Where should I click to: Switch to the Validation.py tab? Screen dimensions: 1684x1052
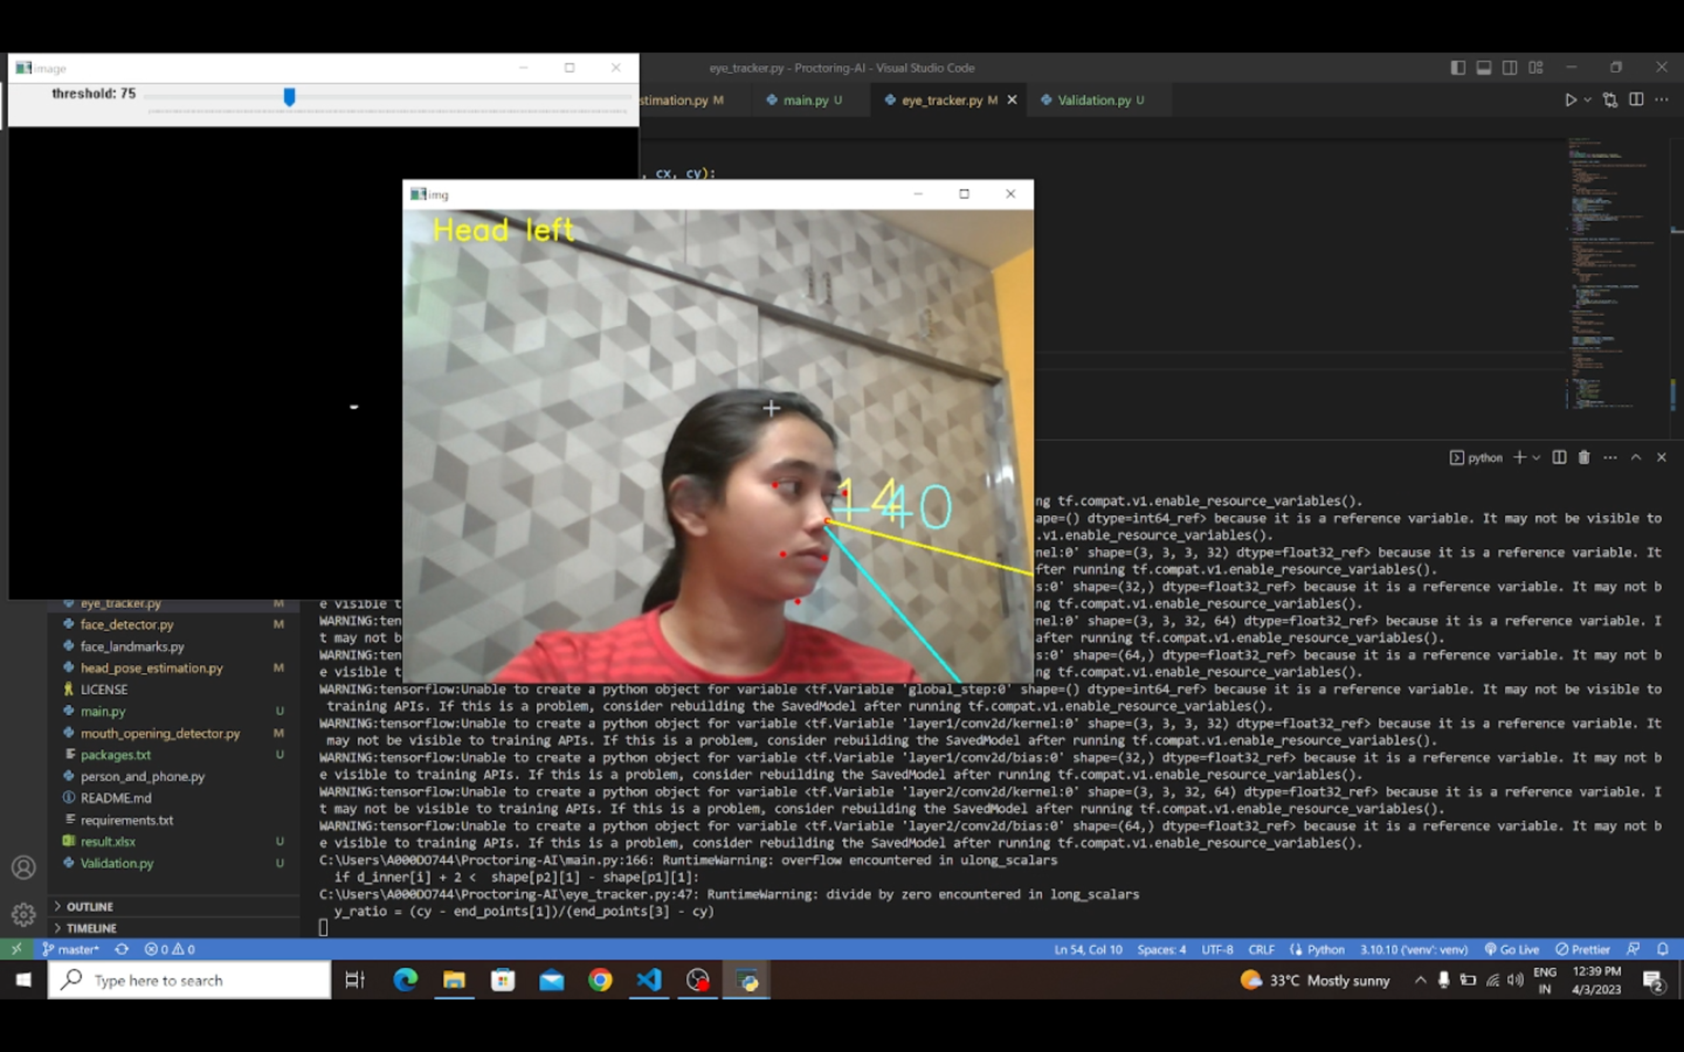1094,100
